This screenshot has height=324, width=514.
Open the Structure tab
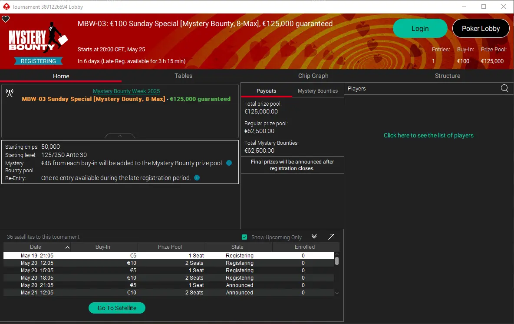click(x=448, y=76)
